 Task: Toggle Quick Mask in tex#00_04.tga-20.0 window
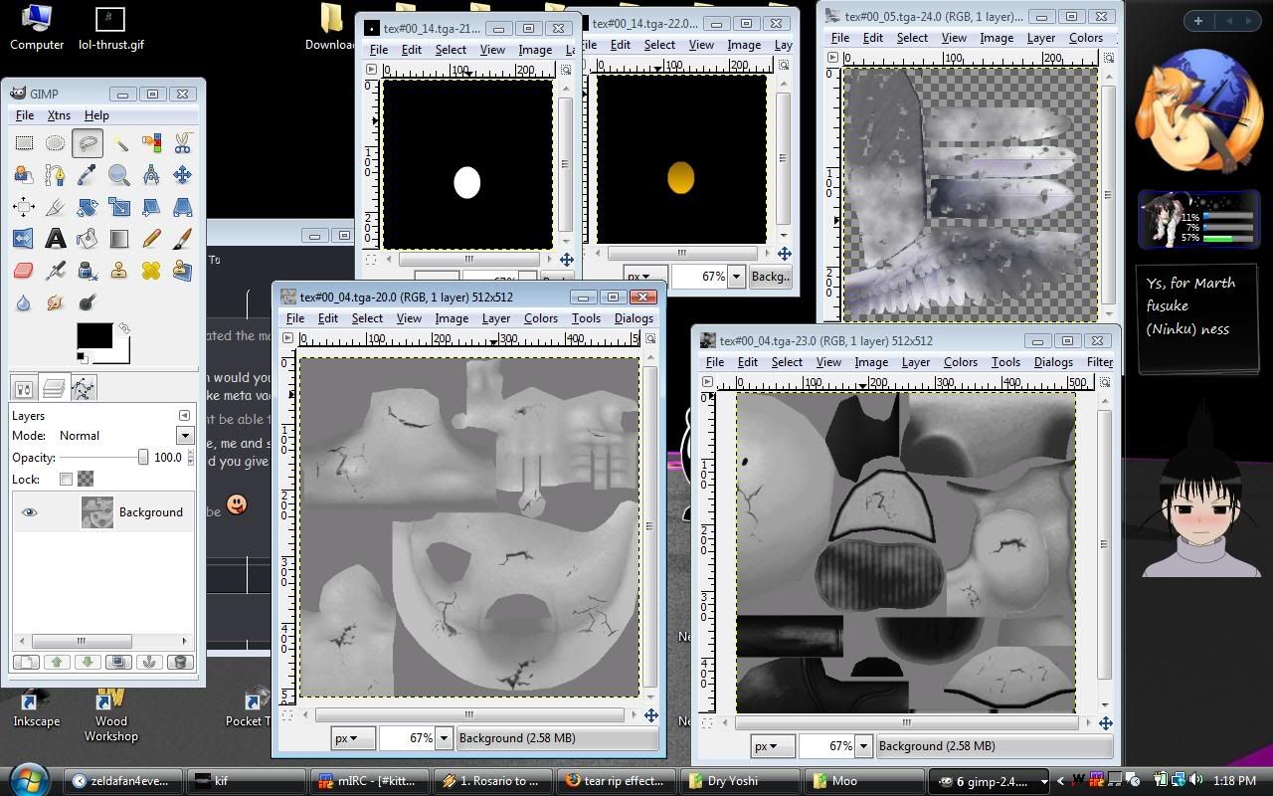(x=288, y=714)
